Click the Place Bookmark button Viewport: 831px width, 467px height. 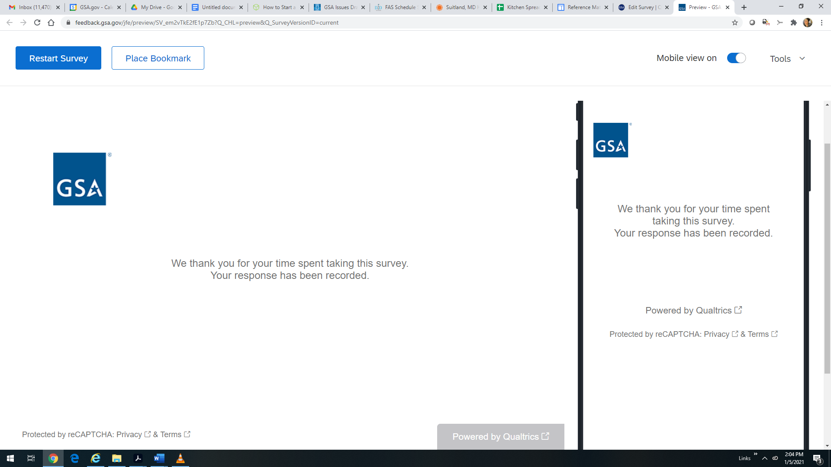point(158,58)
